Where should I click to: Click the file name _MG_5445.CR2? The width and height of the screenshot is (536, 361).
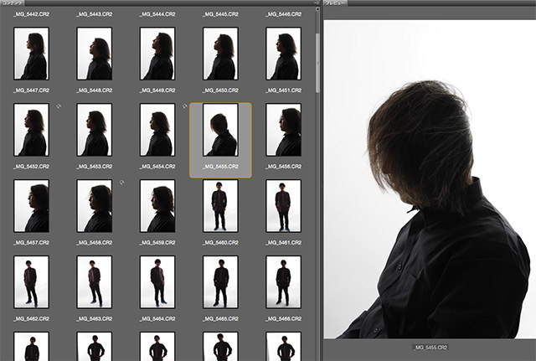[220, 14]
